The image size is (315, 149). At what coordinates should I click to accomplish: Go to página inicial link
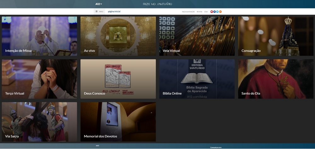pos(114,12)
